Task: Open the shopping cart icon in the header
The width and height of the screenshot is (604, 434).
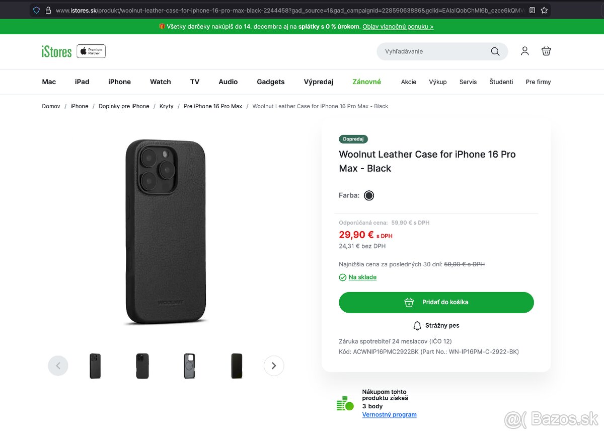Action: coord(546,51)
